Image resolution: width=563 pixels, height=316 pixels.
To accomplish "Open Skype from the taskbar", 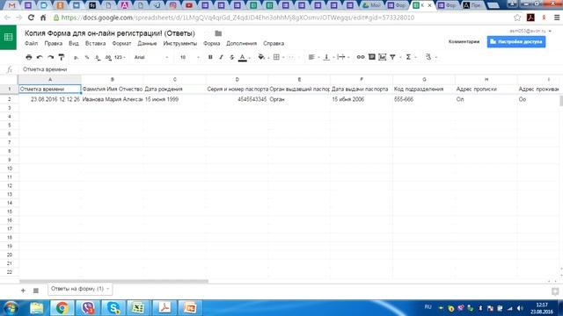I will coord(113,308).
